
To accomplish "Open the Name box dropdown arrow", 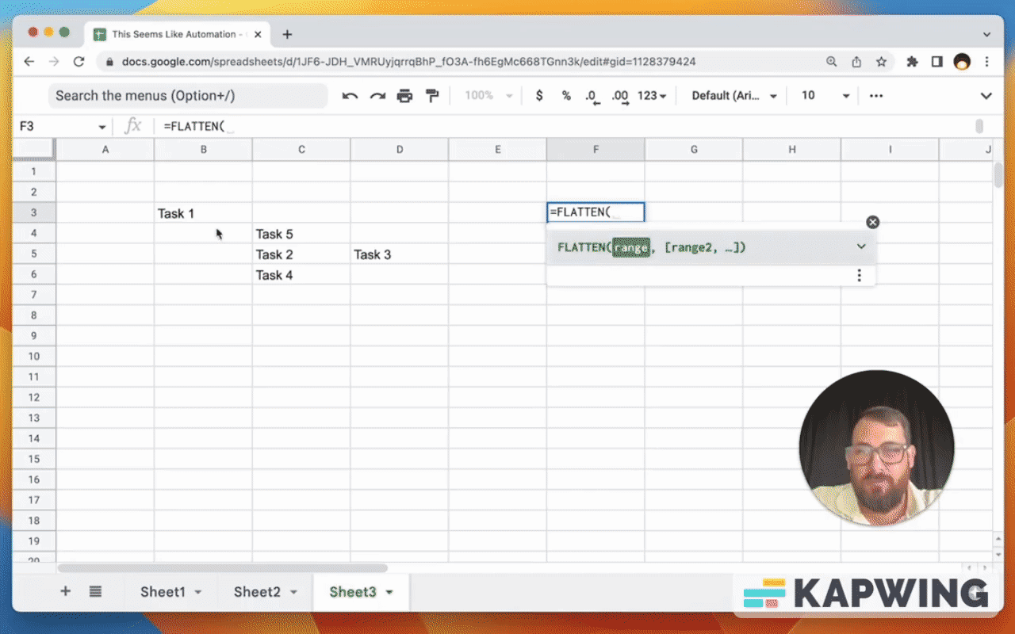I will coord(102,127).
